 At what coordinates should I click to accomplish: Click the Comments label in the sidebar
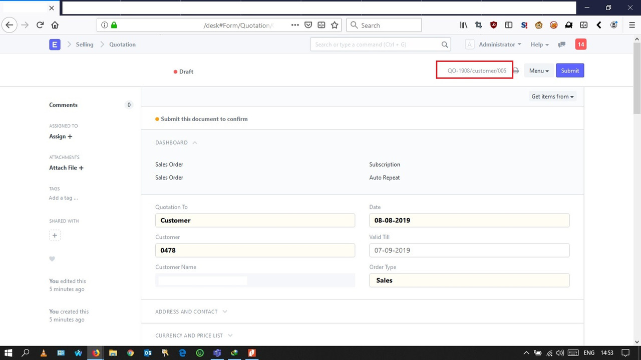click(x=63, y=105)
